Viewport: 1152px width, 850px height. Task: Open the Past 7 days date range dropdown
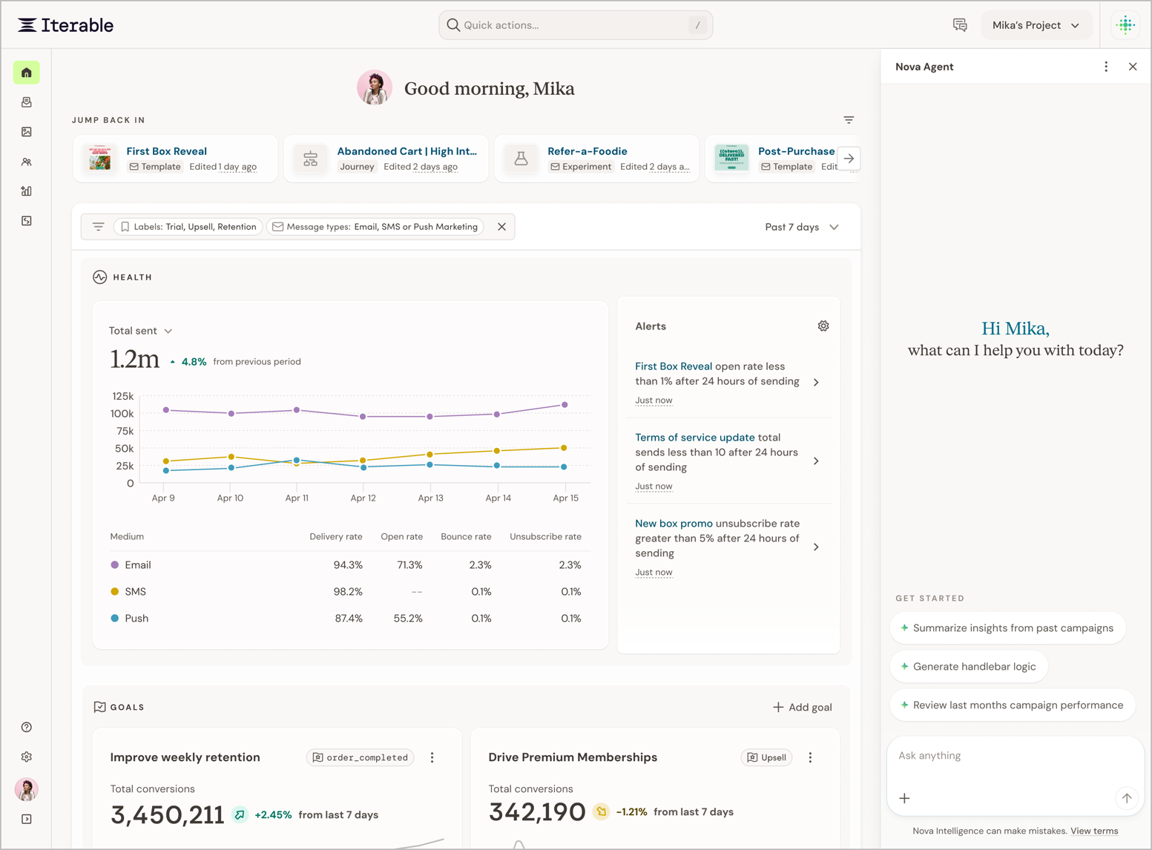click(802, 227)
